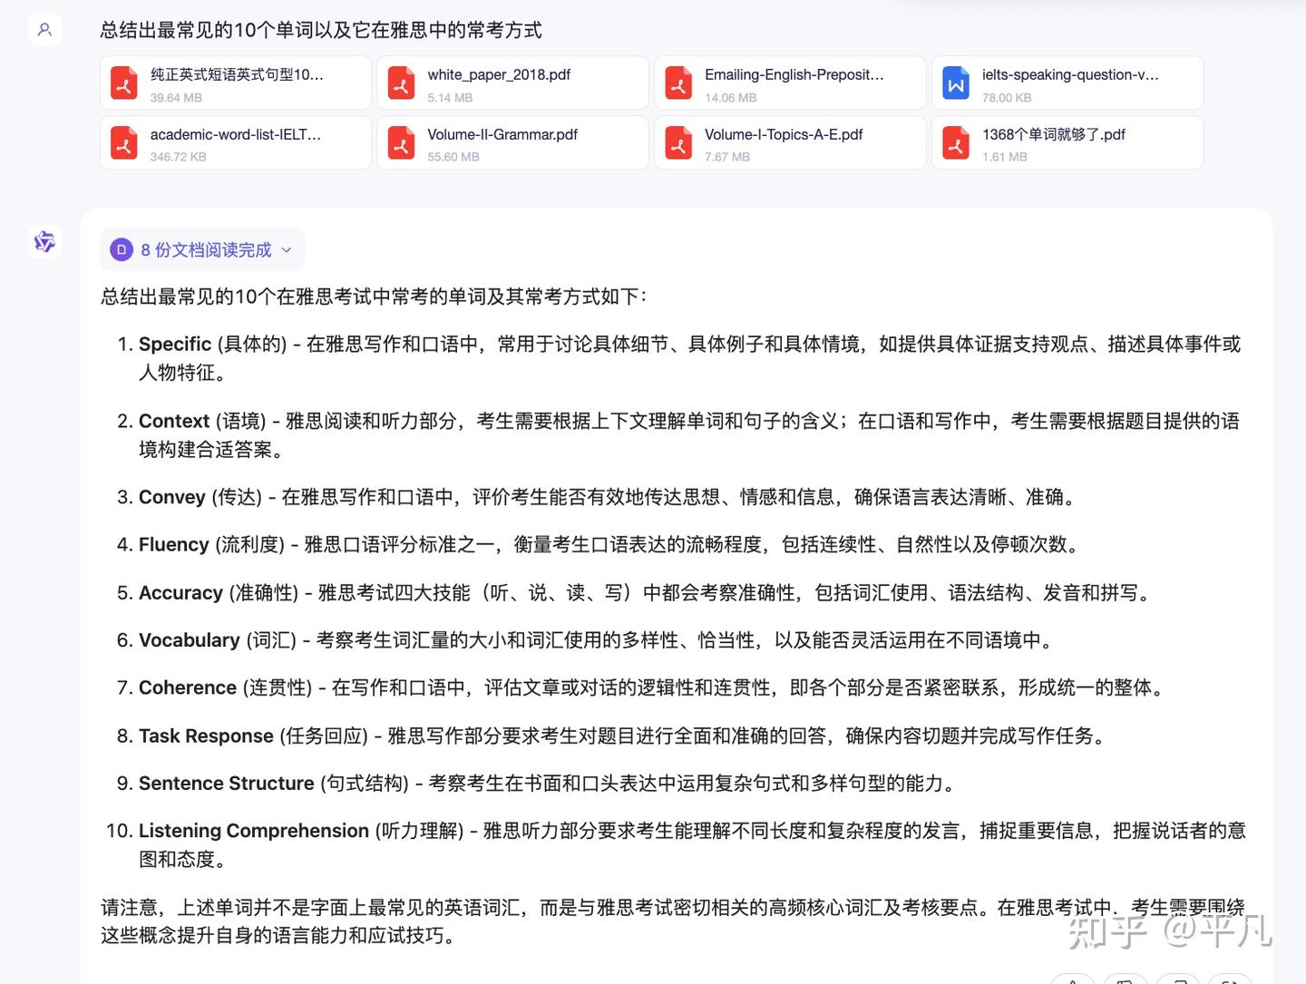
Task: Click the PDF icon of academic-word-list-IELT file
Action: [124, 143]
